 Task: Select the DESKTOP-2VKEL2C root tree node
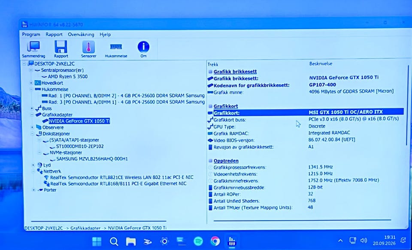point(55,64)
